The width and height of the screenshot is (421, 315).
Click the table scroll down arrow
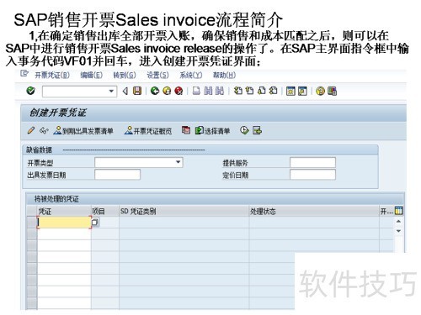[x=398, y=231]
